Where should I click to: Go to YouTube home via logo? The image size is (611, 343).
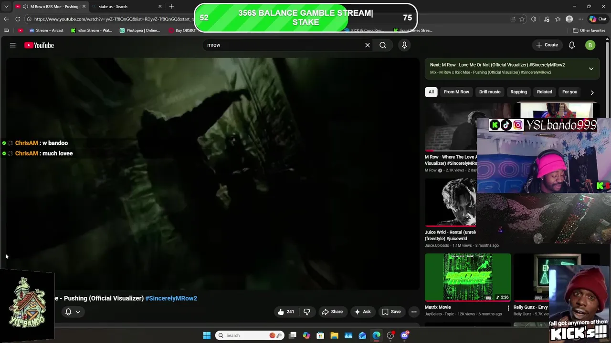39,45
